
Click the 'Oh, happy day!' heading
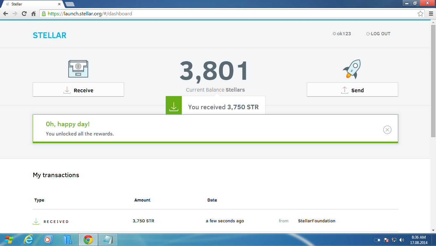point(68,124)
